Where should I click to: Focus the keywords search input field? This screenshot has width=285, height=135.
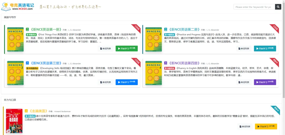[254, 7]
